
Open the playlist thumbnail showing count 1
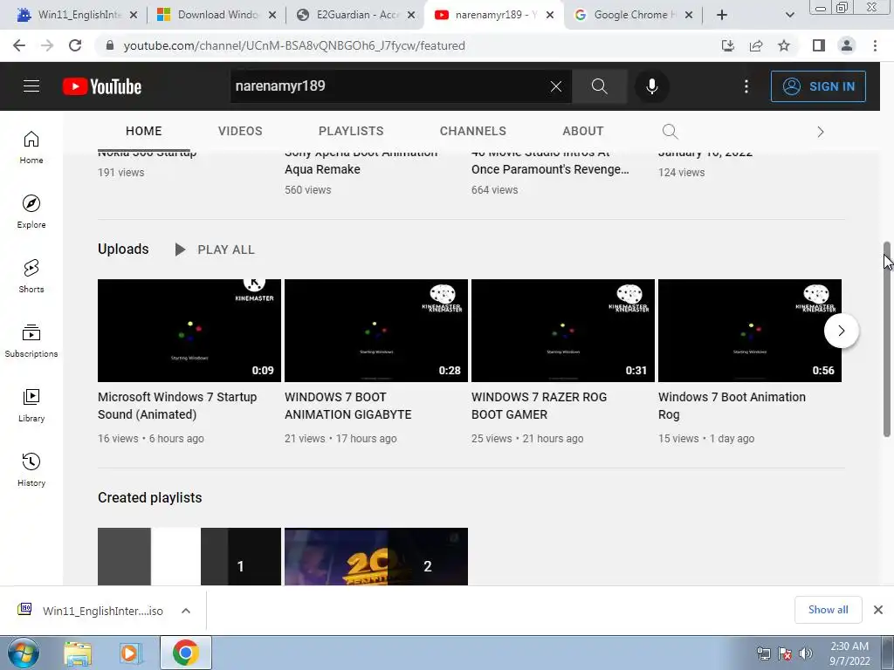[189, 557]
